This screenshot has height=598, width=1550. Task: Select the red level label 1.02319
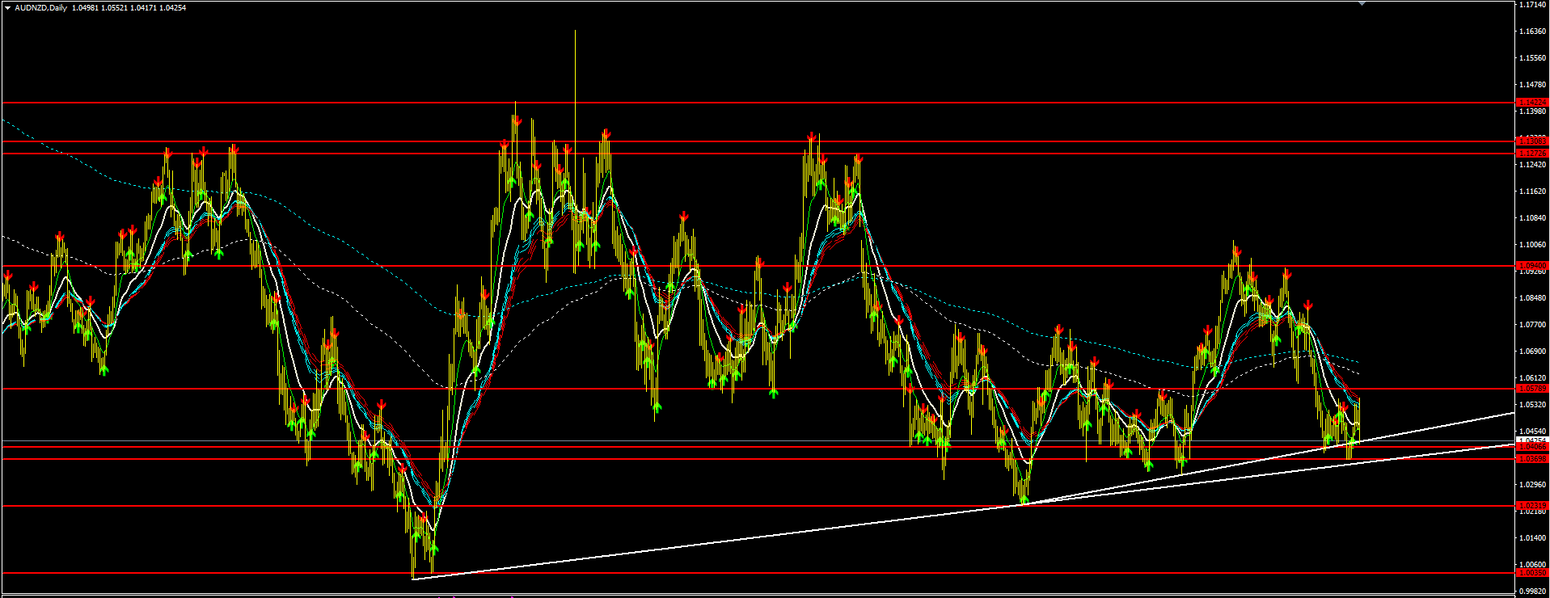point(1532,506)
